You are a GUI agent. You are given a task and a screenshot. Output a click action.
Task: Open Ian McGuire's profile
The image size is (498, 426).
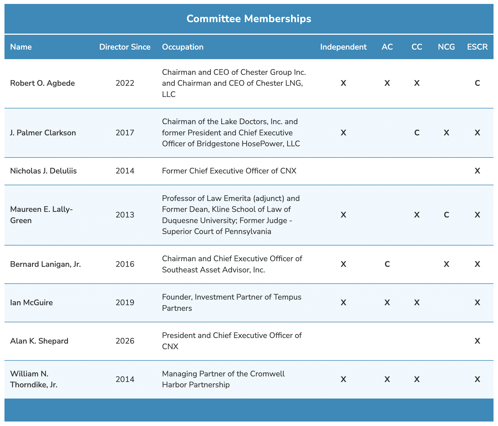[x=31, y=302]
